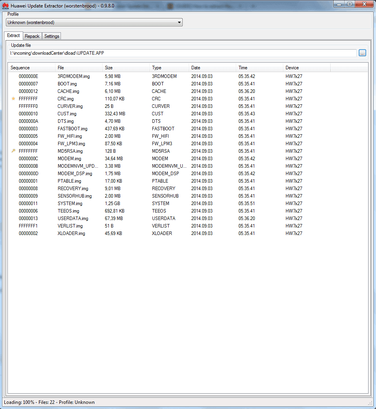The image size is (376, 409).
Task: Click sequence number 0000000E
Action: [28, 76]
